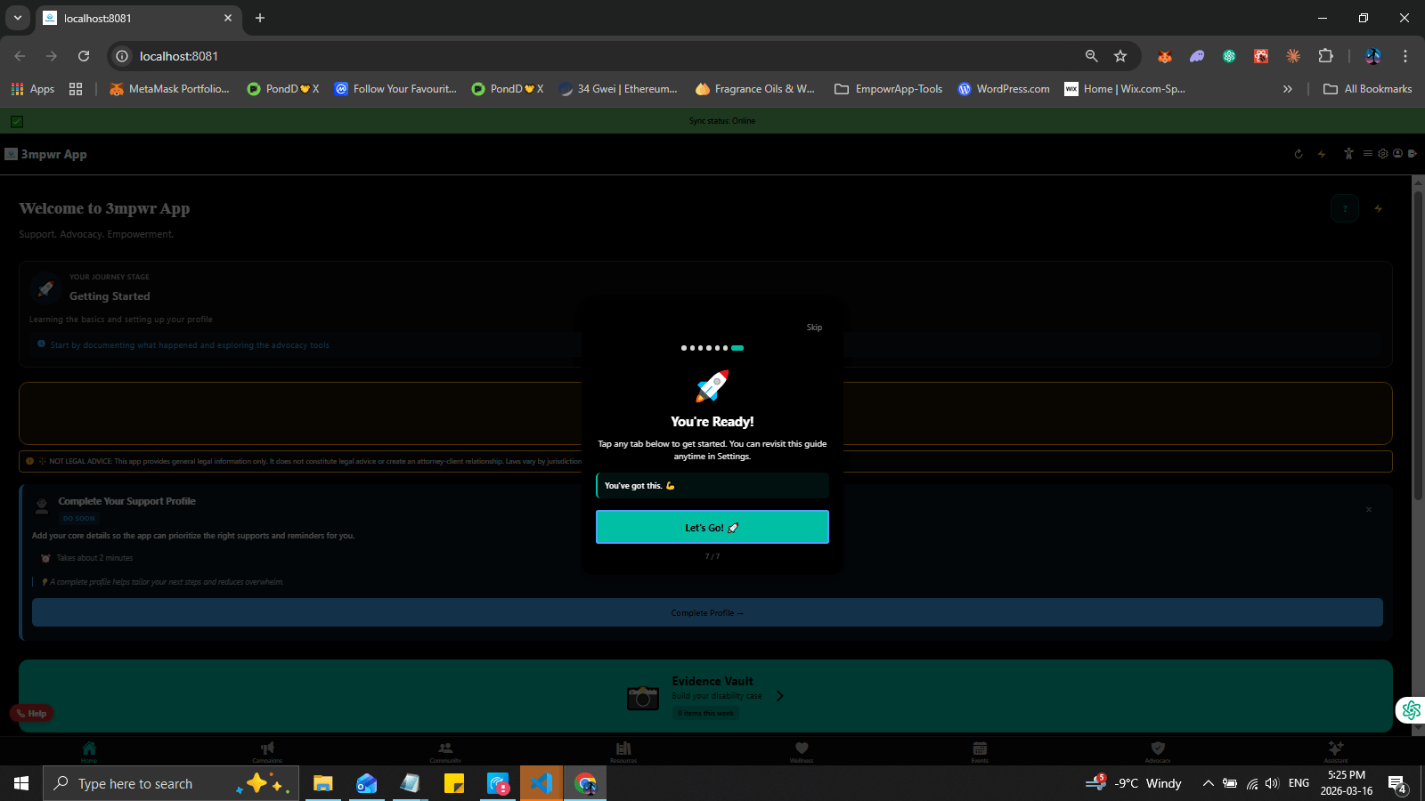Dismiss the Complete Your Support Profile card

click(1369, 509)
